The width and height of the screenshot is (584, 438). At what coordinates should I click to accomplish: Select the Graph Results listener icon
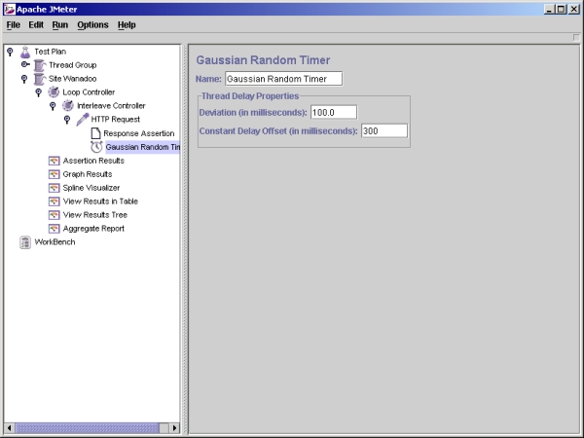[55, 174]
